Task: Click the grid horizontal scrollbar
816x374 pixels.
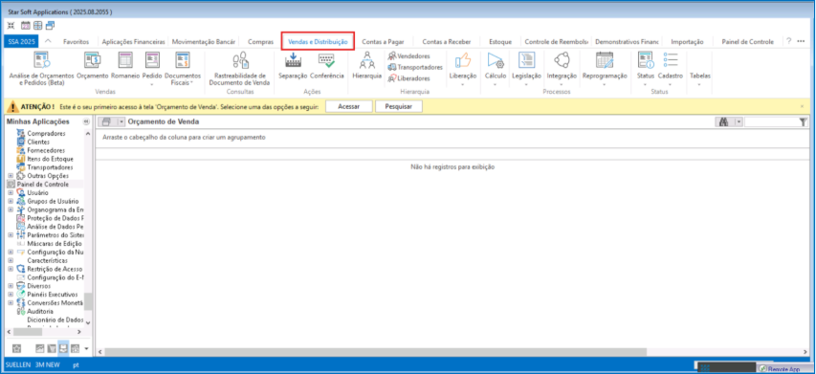Action: coord(375,352)
